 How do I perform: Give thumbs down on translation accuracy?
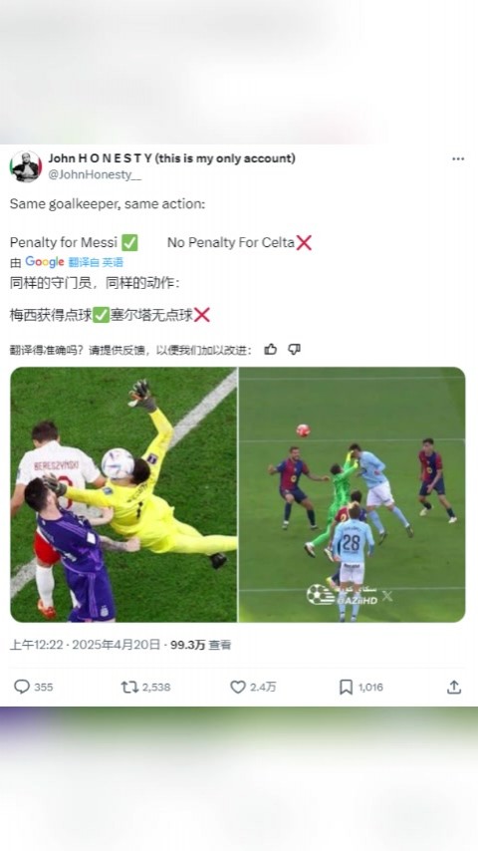click(x=294, y=350)
